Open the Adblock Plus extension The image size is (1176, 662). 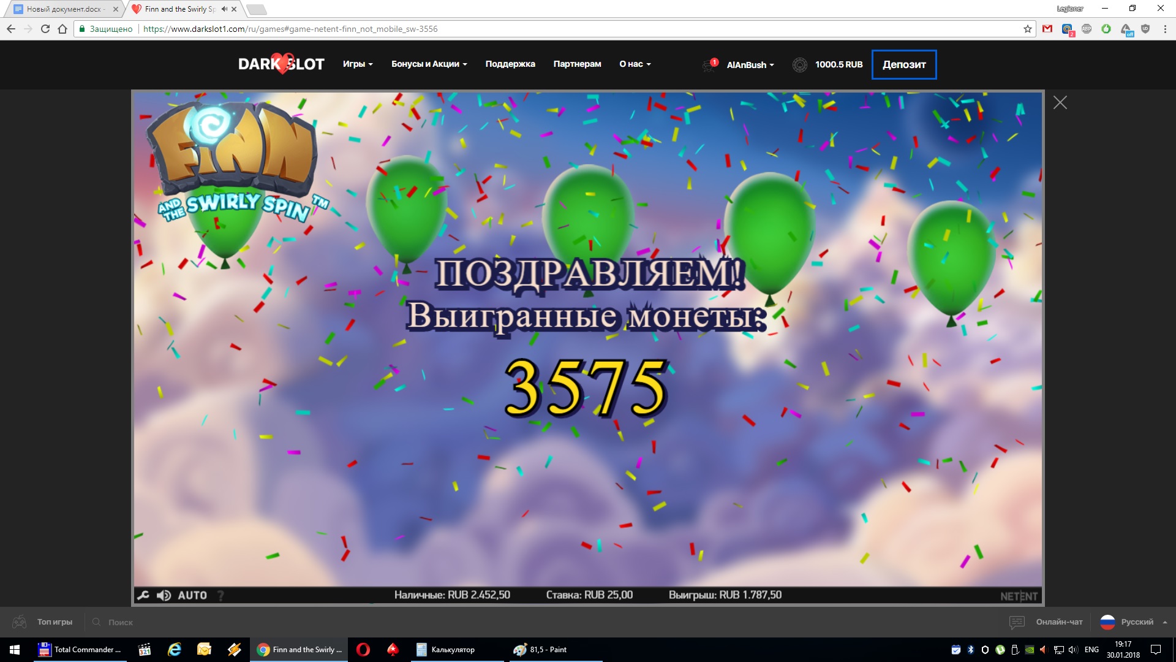[1087, 29]
